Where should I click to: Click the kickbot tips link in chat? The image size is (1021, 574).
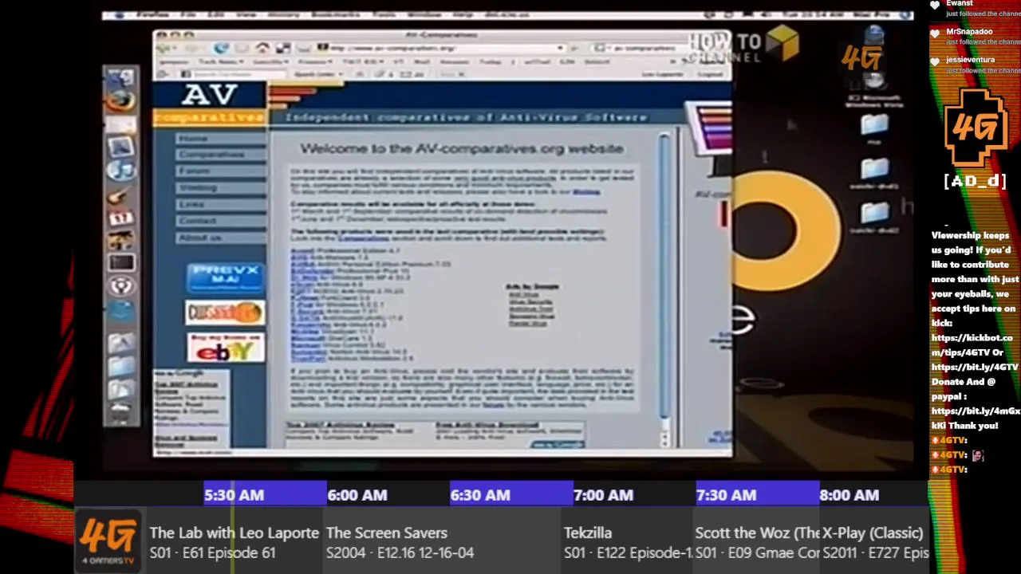pyautogui.click(x=972, y=344)
